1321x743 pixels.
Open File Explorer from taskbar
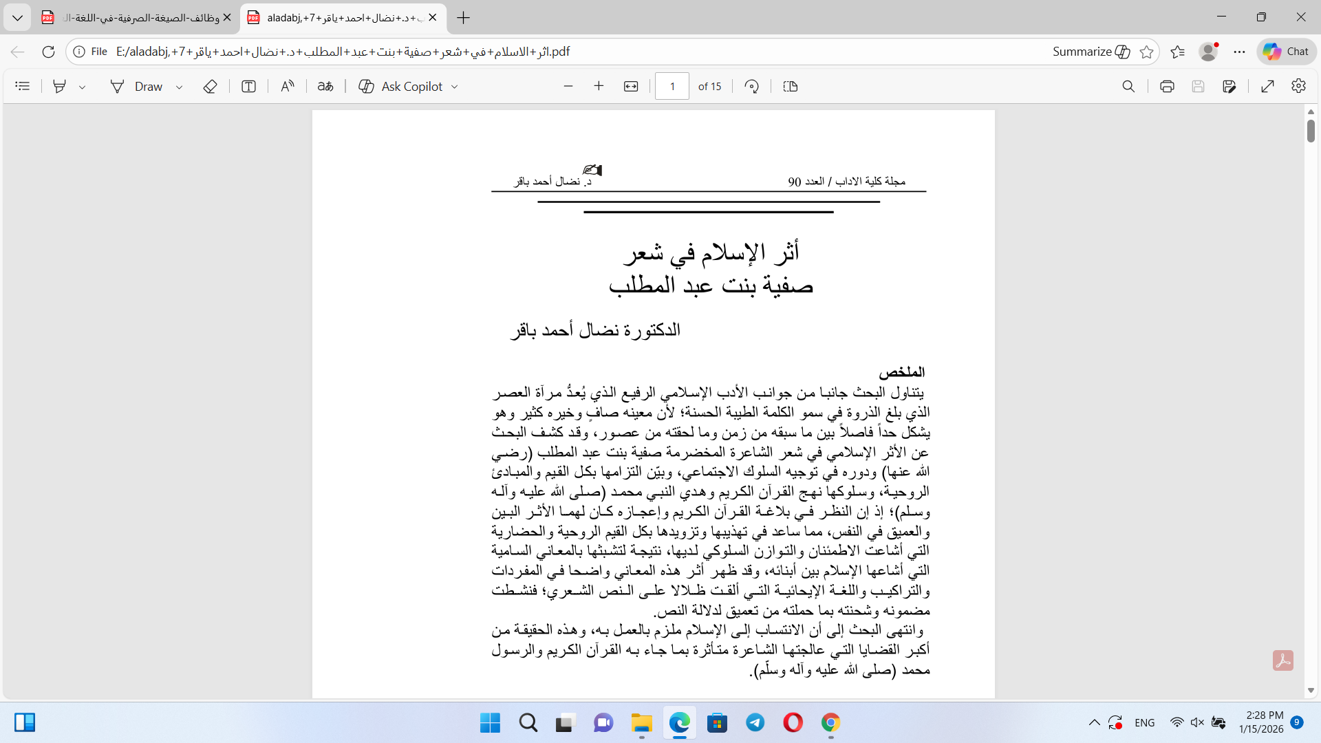[x=641, y=723]
